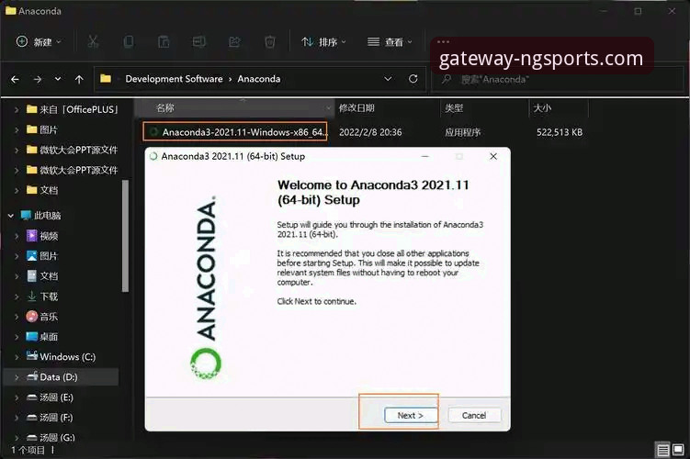Click Development Software in the address bar

[174, 79]
